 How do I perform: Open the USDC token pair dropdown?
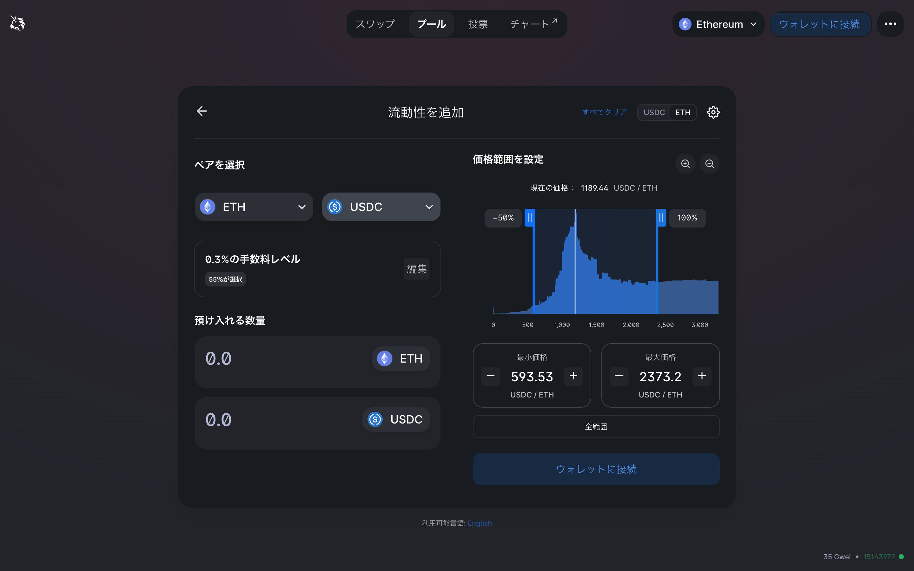(381, 207)
